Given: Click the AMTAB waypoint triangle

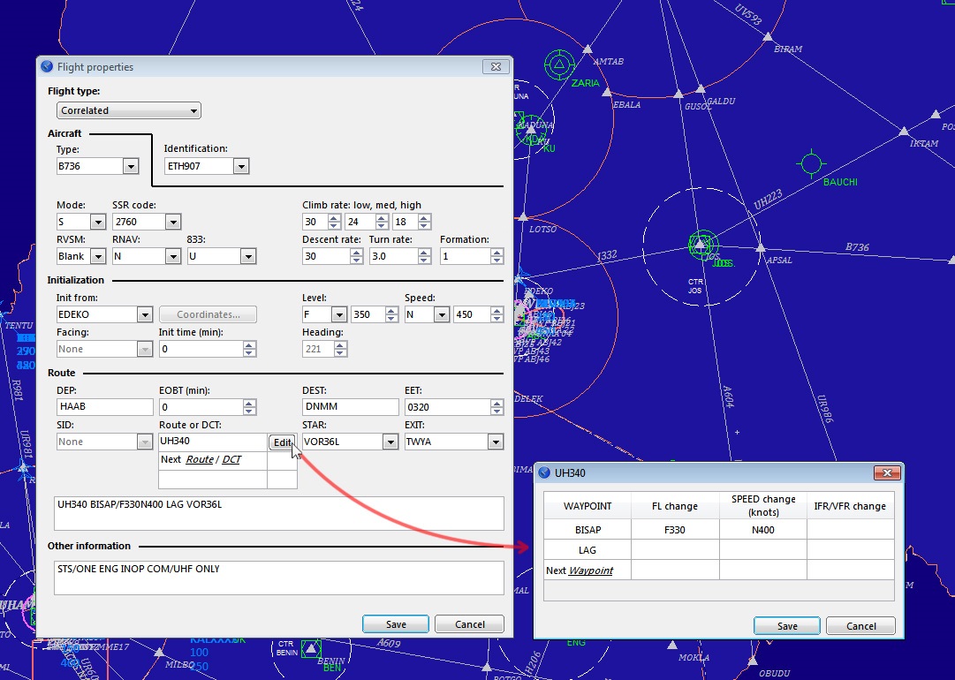Looking at the screenshot, I should click(587, 49).
